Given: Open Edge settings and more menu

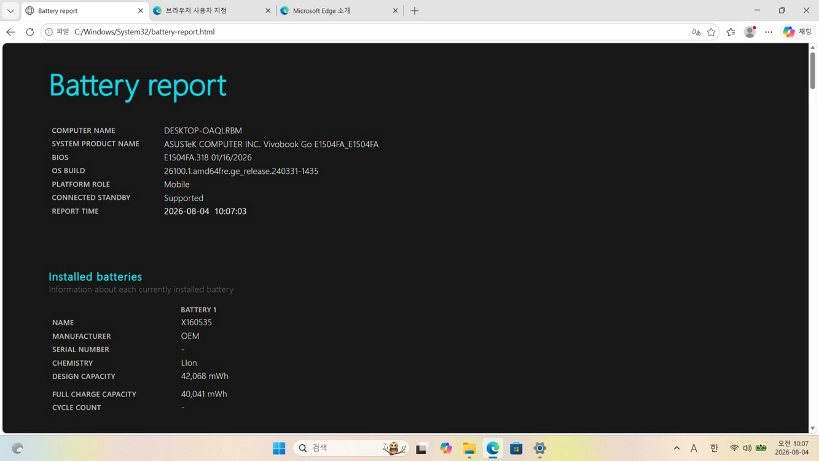Looking at the screenshot, I should [x=769, y=32].
